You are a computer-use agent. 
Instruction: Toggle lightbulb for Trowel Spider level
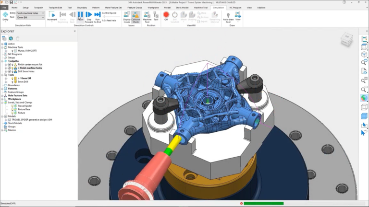pyautogui.click(x=12, y=106)
